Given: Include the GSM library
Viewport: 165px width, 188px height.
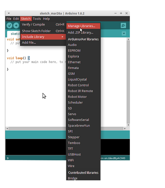Looking at the screenshot, I should pyautogui.click(x=83, y=74).
